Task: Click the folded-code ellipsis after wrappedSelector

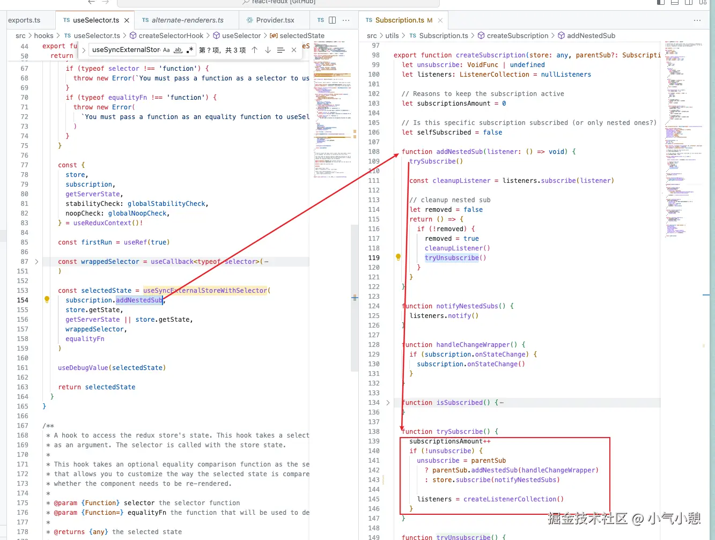Action: [267, 262]
